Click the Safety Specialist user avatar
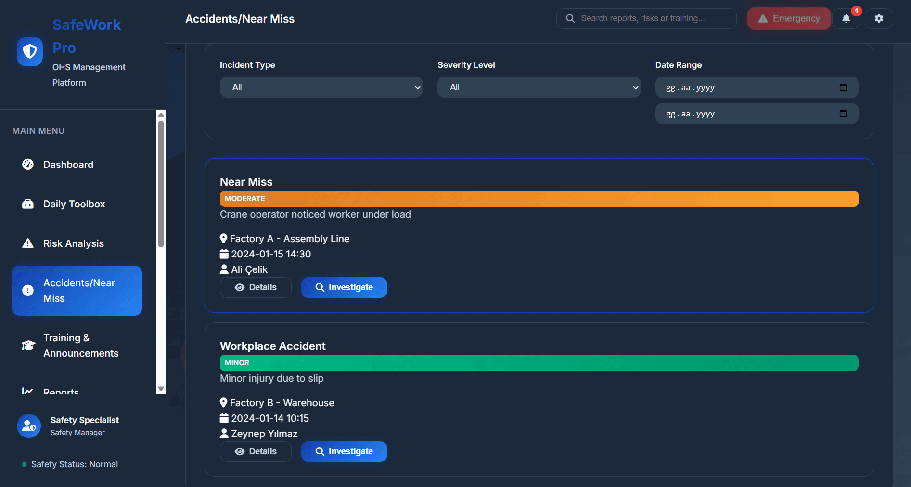The width and height of the screenshot is (911, 487). pos(29,426)
